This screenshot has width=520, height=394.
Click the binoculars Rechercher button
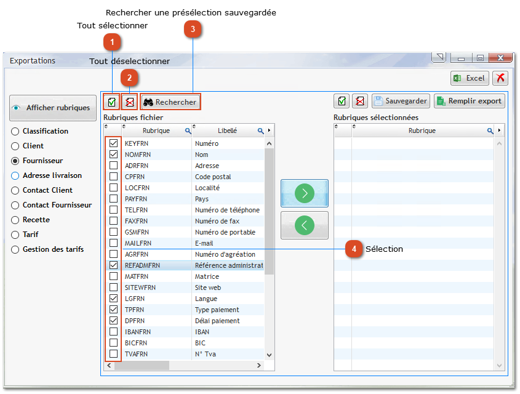(170, 102)
